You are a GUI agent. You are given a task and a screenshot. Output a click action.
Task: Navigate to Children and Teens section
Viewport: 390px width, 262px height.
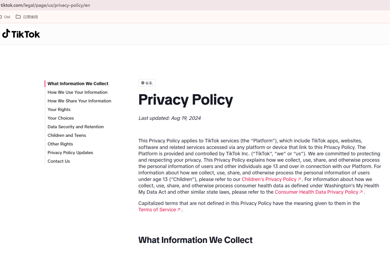click(x=67, y=135)
